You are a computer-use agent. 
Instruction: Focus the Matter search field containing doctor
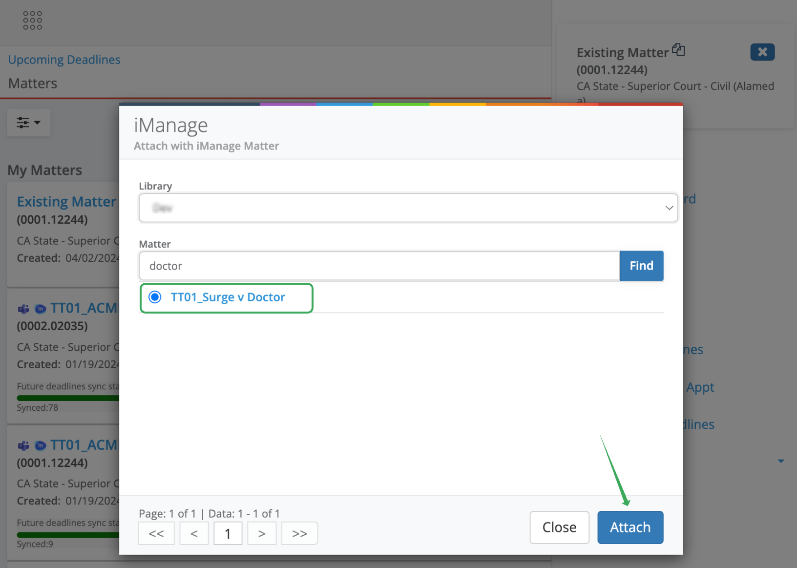[379, 266]
